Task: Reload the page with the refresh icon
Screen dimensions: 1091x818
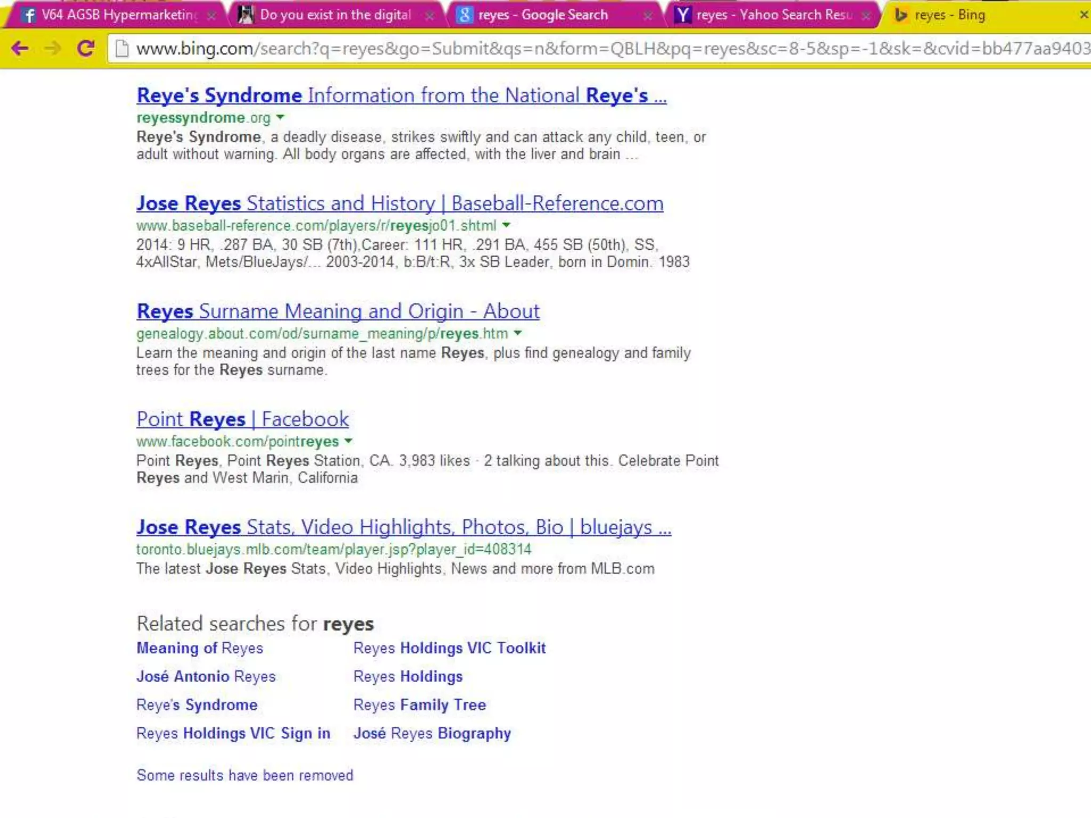Action: [86, 48]
